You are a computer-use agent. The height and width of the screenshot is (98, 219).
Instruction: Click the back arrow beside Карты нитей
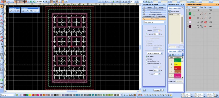[x=169, y=11]
